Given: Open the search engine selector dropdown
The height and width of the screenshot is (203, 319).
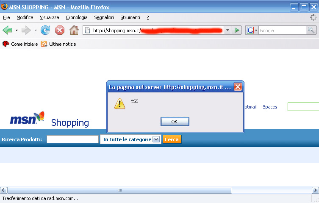Looking at the screenshot, I should click(x=256, y=31).
